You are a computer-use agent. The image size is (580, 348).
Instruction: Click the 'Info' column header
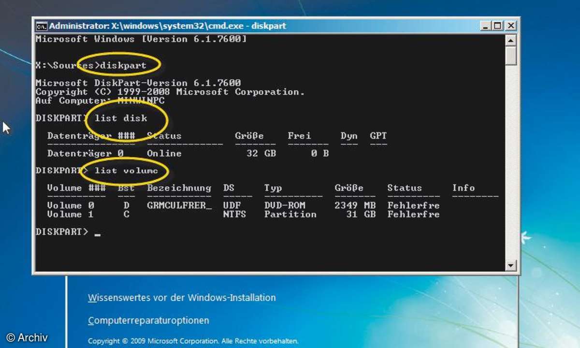(464, 188)
